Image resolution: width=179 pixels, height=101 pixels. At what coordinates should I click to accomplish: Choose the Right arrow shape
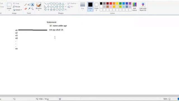(x=57, y=7)
